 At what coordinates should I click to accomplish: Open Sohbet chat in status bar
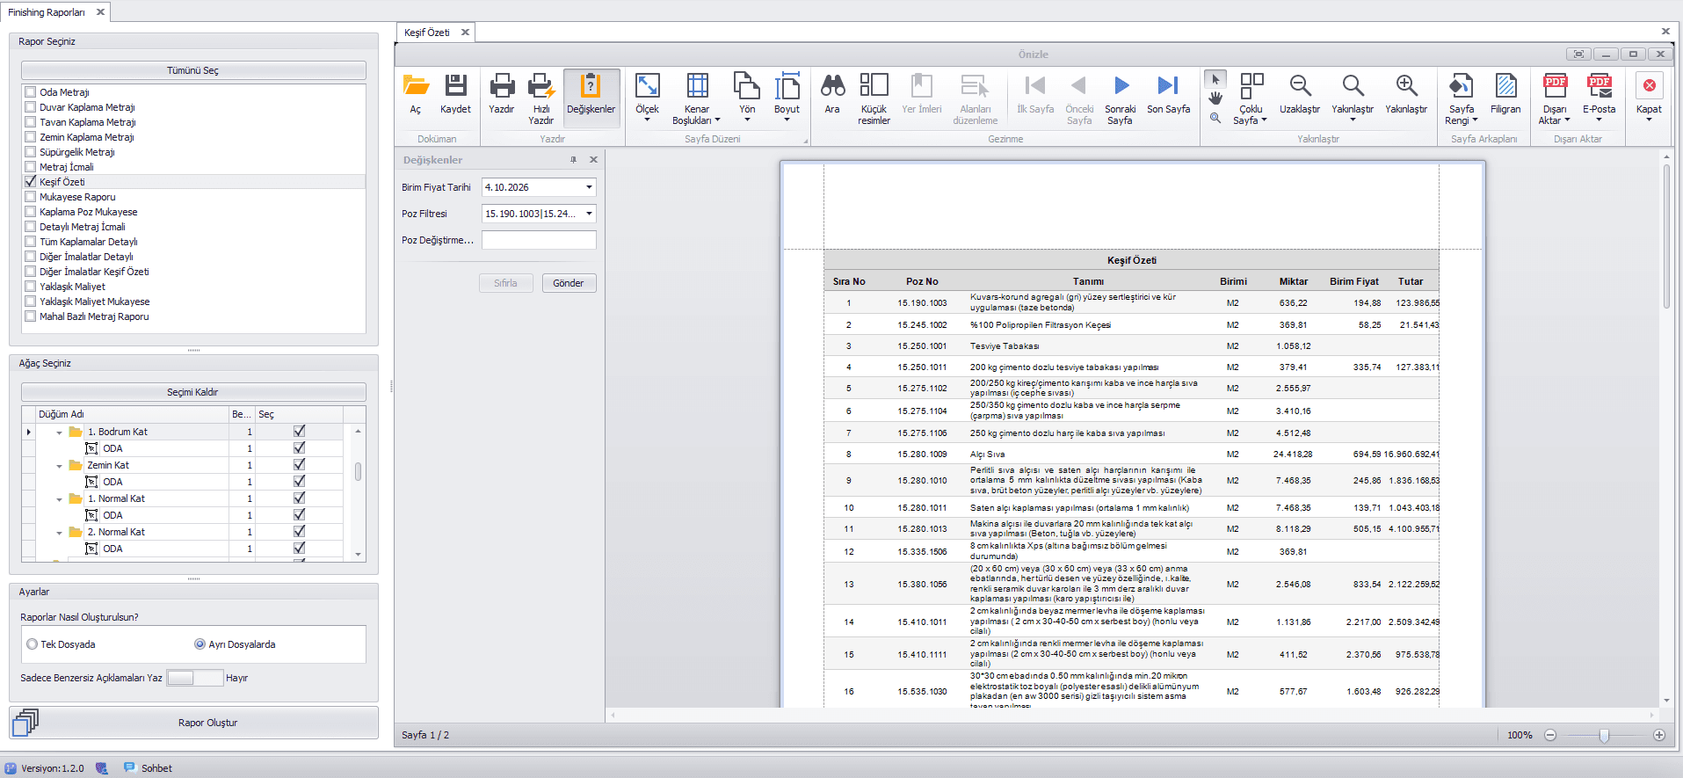point(148,768)
